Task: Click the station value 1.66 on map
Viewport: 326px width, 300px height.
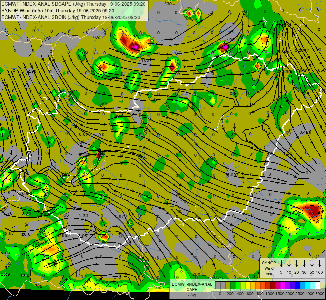Action: tap(65, 215)
